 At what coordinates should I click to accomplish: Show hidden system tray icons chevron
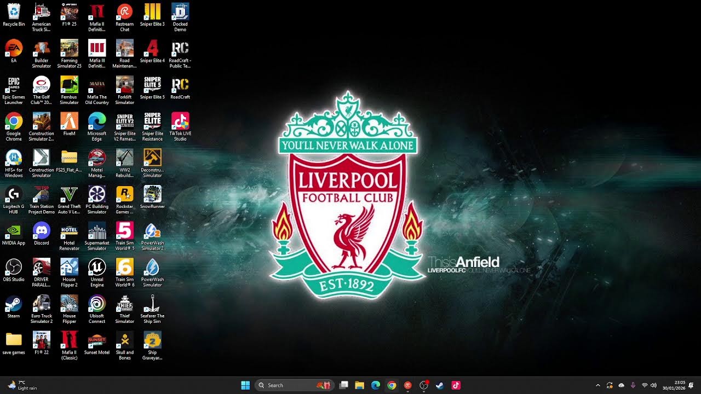598,385
